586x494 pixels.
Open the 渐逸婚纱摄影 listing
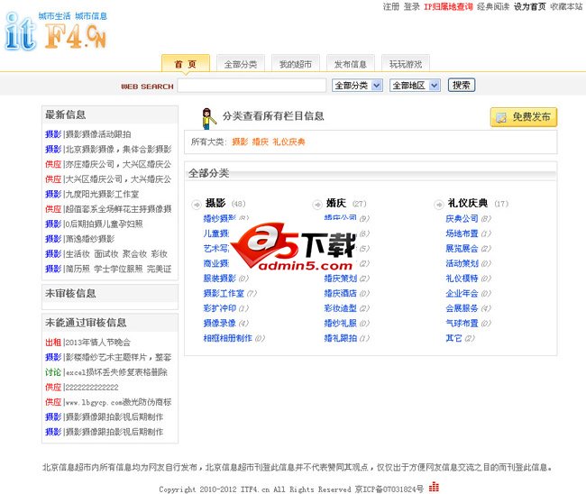[x=90, y=239]
